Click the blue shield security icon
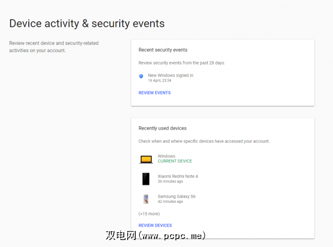This screenshot has width=333, height=247. (x=141, y=77)
